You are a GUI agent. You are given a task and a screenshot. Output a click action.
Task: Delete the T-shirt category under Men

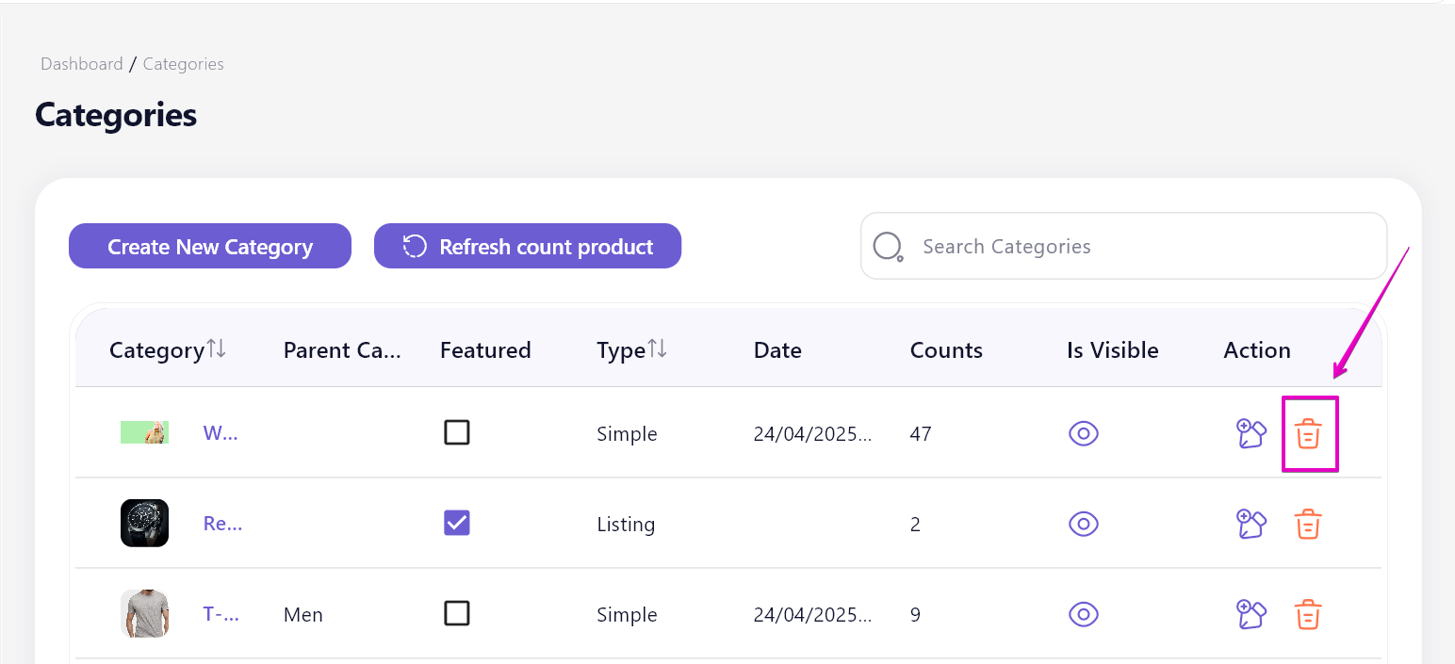tap(1307, 615)
